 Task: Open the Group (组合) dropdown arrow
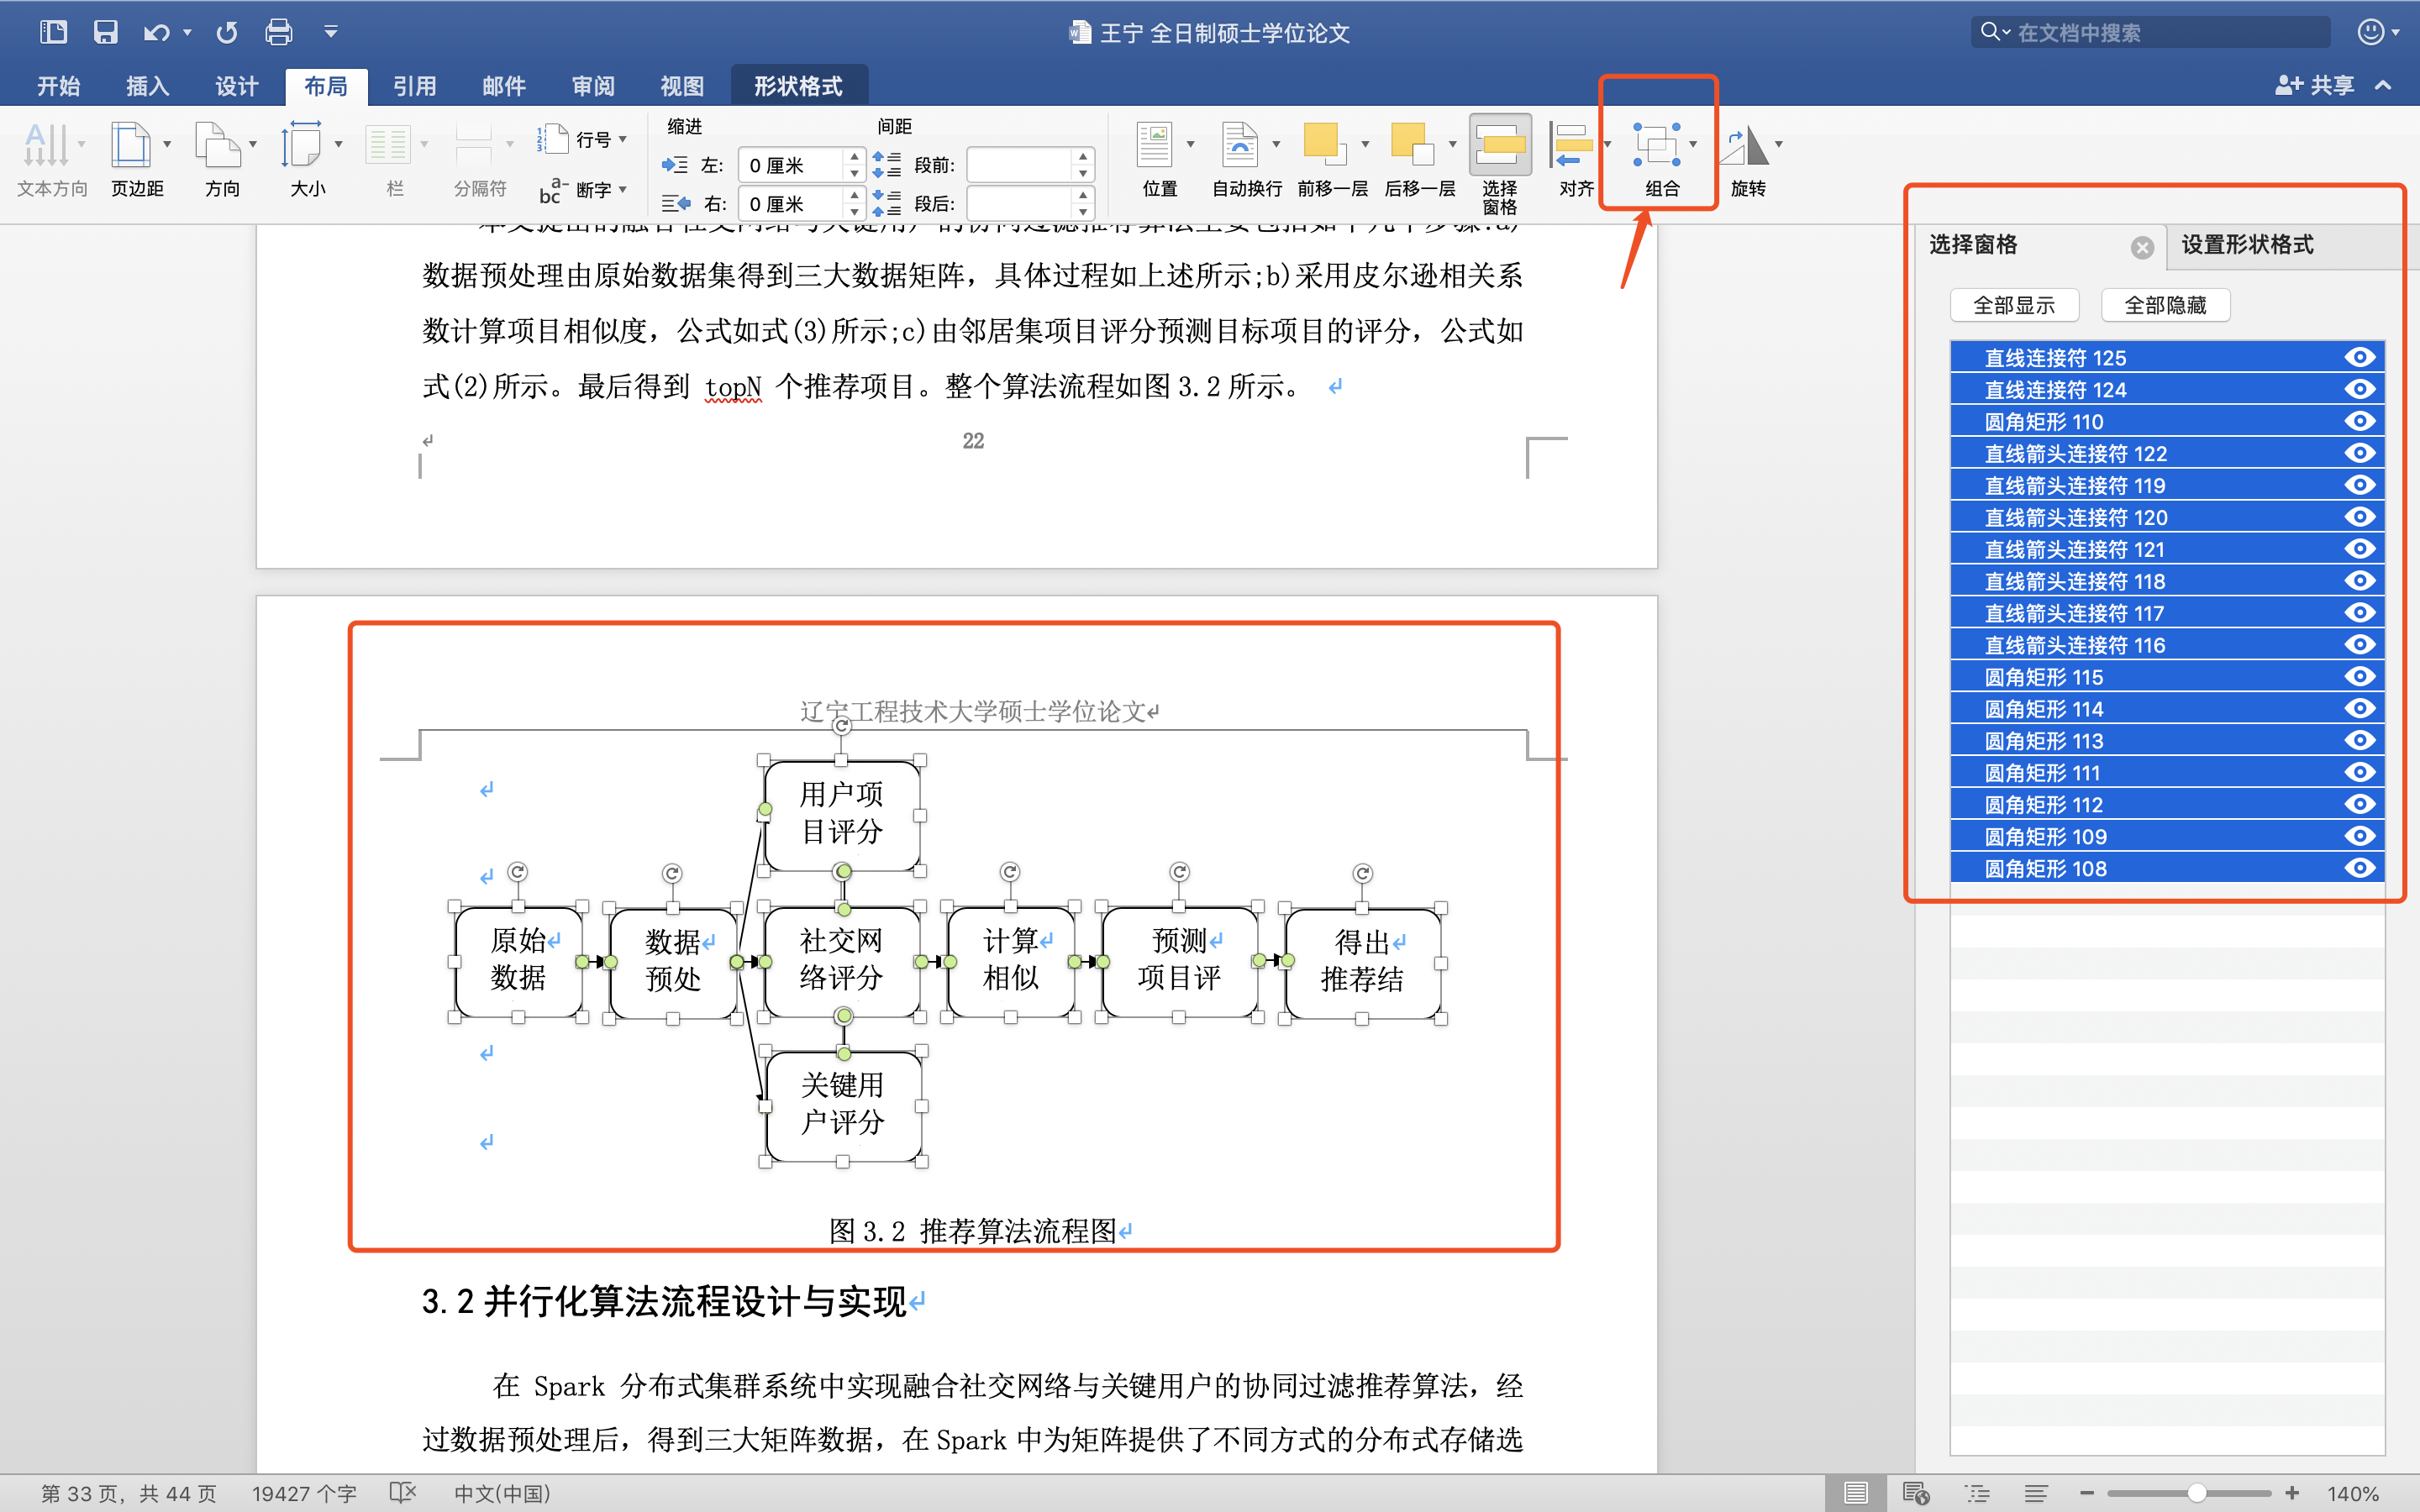pos(1693,144)
